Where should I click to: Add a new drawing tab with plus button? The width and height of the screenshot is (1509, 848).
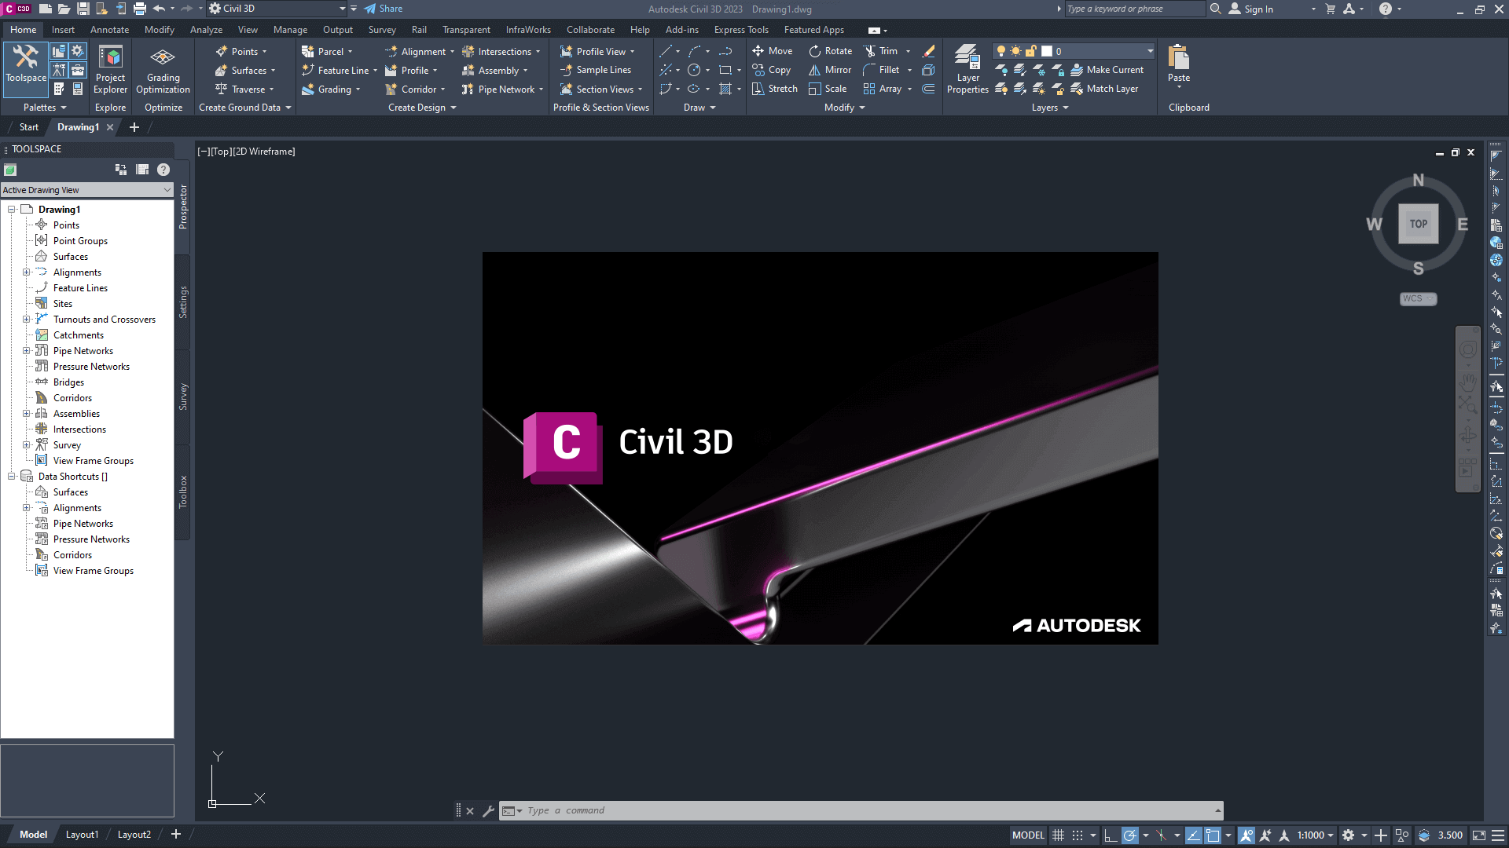click(134, 127)
